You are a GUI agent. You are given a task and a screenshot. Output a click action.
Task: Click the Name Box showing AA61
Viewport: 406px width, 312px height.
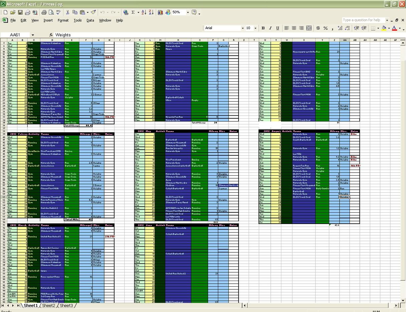pyautogui.click(x=15, y=35)
